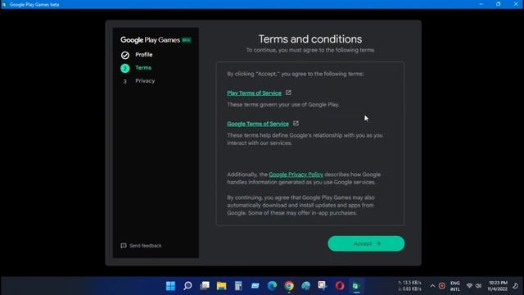Click the Terms and conditions heading
The height and width of the screenshot is (295, 524).
point(310,39)
